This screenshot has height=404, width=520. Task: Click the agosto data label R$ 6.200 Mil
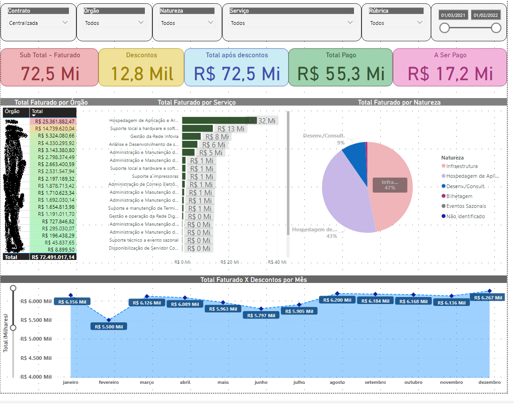(337, 300)
